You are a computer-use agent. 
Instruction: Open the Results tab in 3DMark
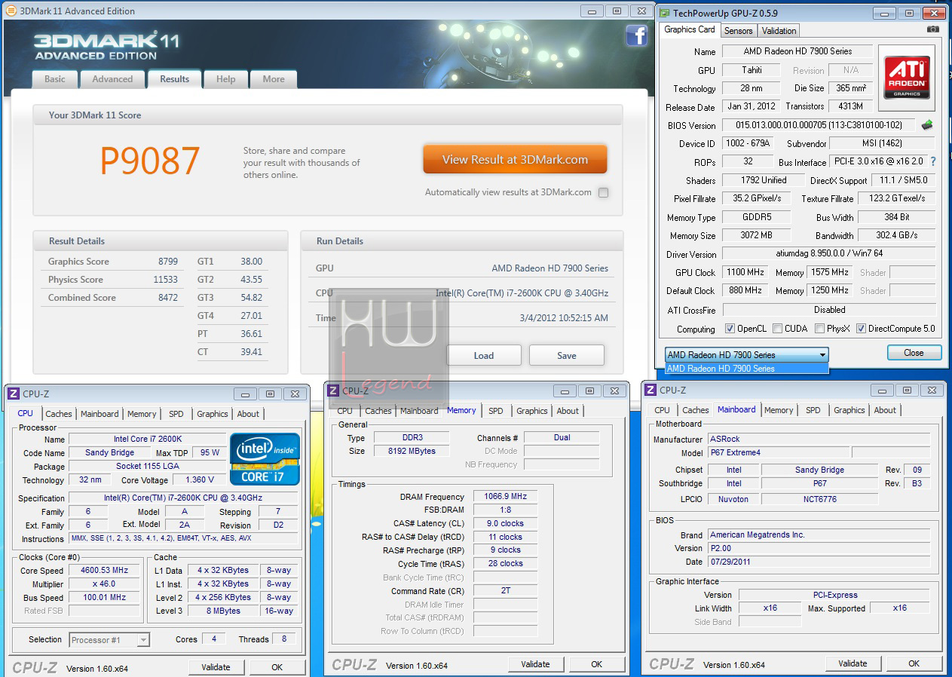174,78
